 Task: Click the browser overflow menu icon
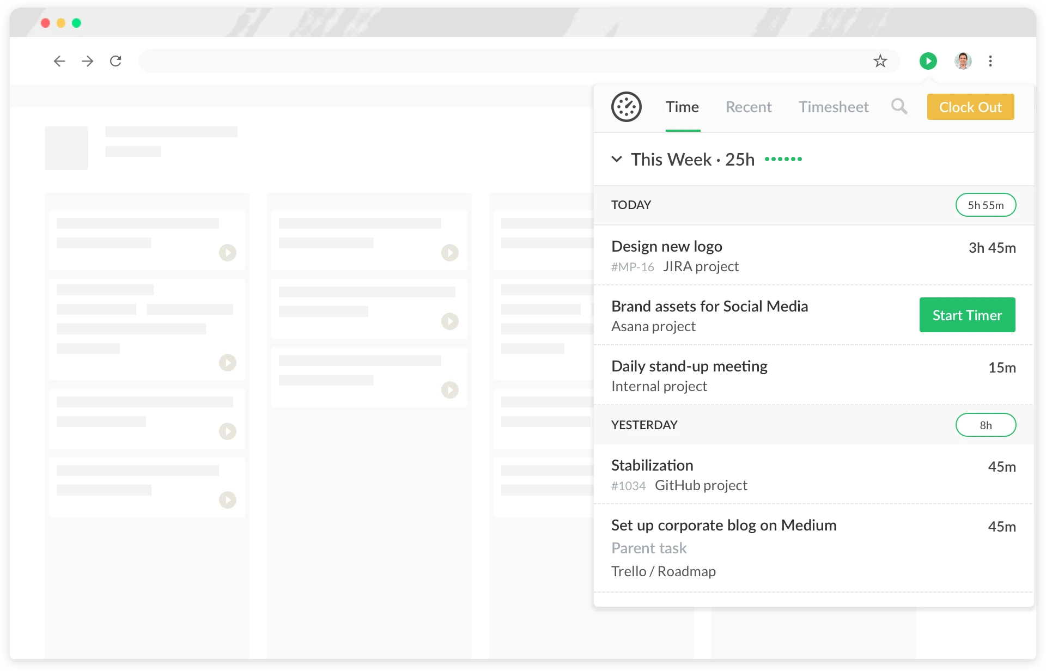991,61
